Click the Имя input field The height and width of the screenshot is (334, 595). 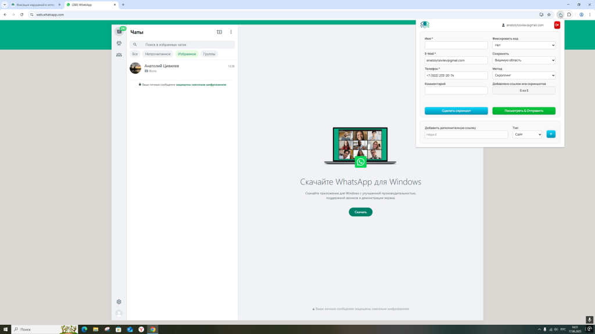click(456, 45)
